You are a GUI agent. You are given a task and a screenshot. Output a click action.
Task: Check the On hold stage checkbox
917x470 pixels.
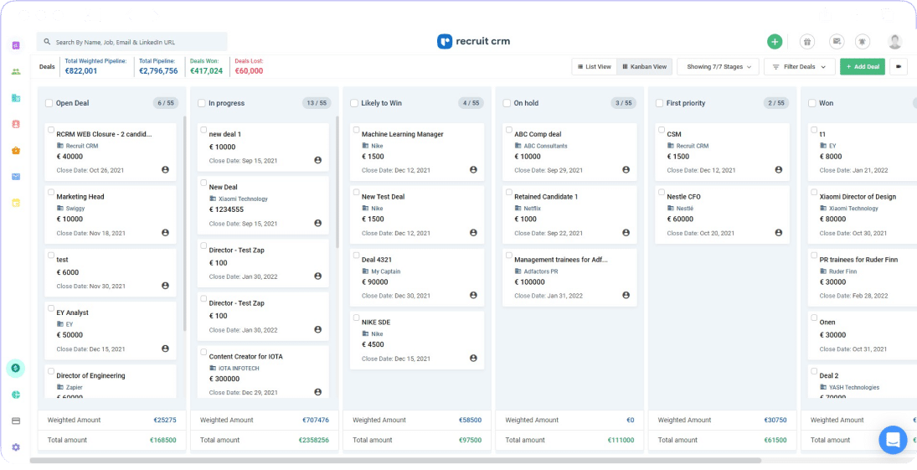[507, 103]
